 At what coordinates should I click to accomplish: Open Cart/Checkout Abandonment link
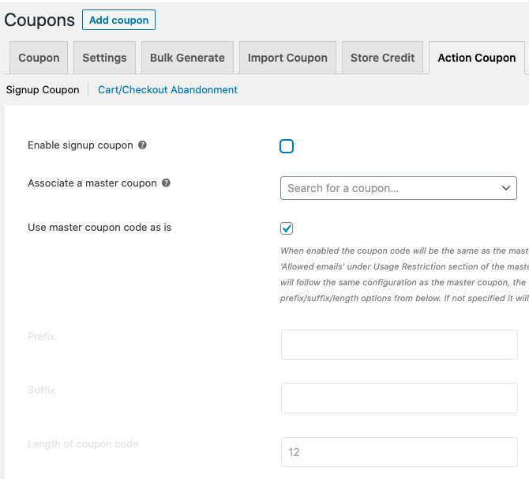coord(167,90)
